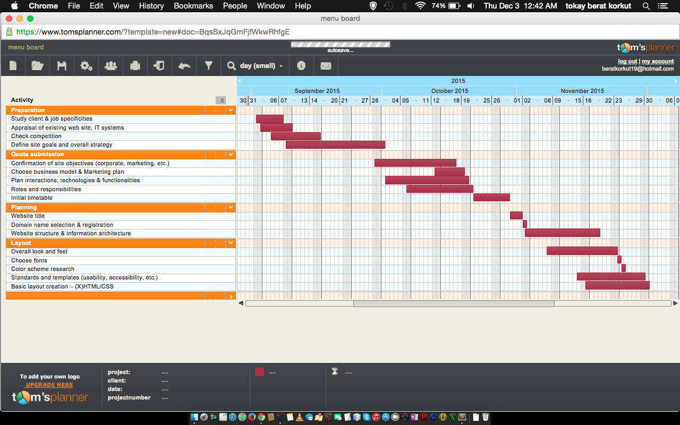Open the Bookmarks menu
680x425 pixels.
[193, 6]
